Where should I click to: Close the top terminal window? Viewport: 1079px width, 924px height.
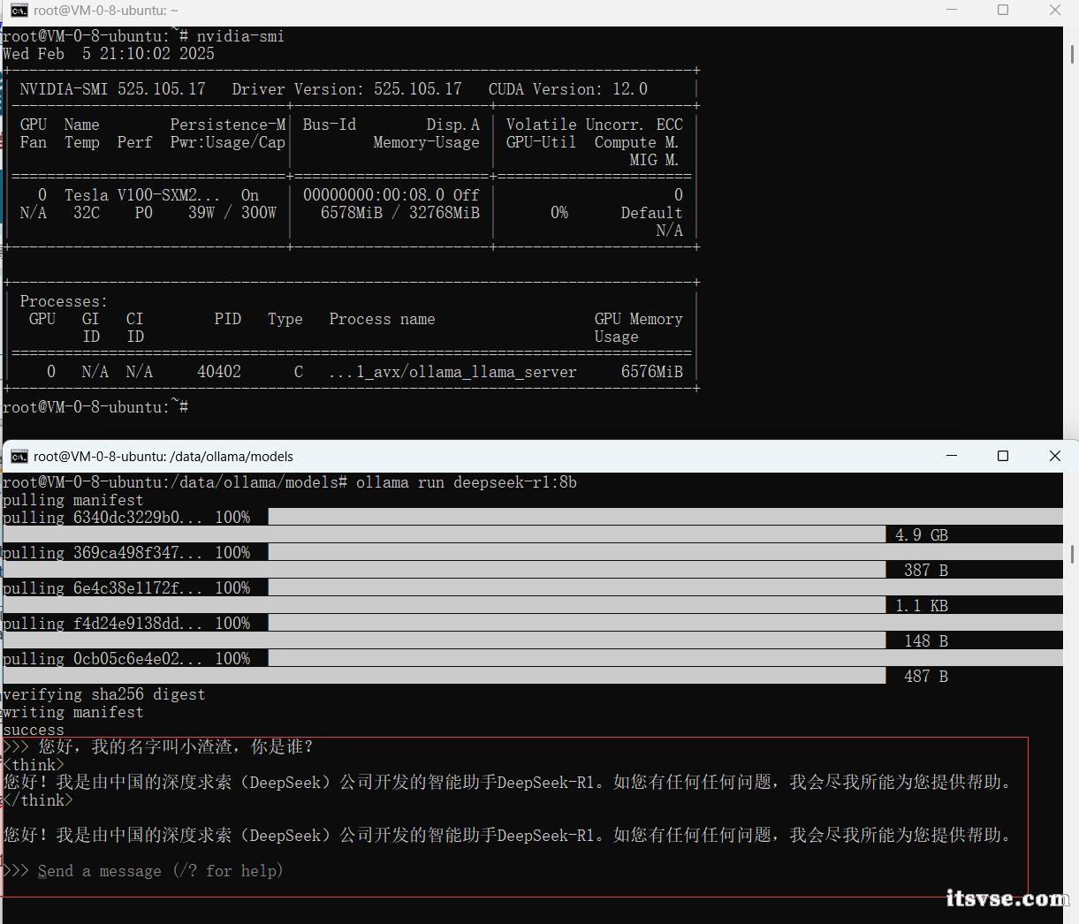tap(1054, 11)
